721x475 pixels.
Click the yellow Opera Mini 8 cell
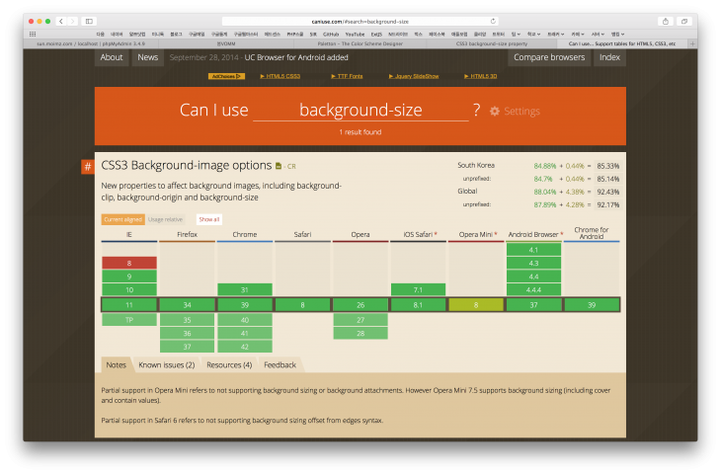[x=477, y=305]
